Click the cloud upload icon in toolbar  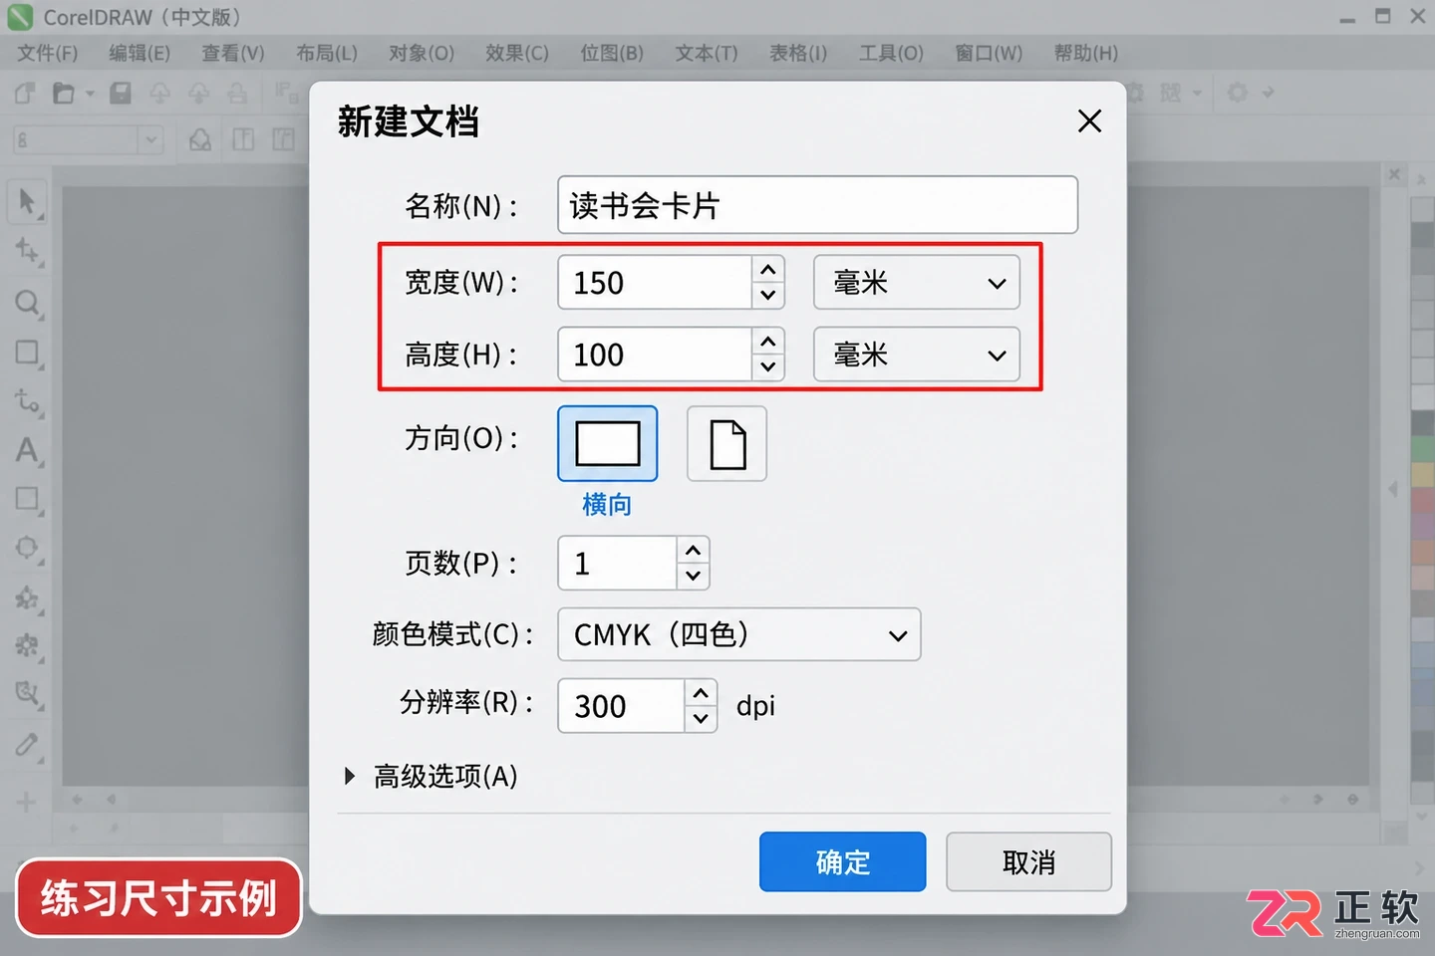(160, 93)
